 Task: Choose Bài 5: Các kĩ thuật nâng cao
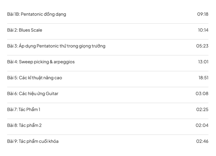pos(34,78)
